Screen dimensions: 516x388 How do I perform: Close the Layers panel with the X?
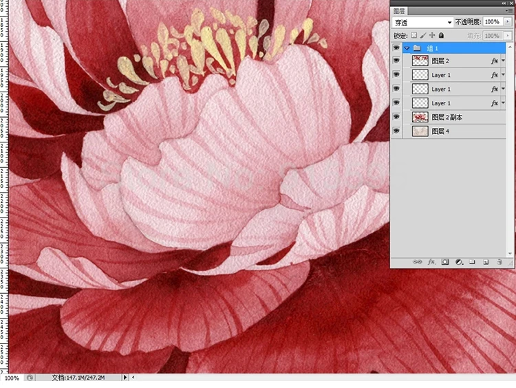point(511,3)
